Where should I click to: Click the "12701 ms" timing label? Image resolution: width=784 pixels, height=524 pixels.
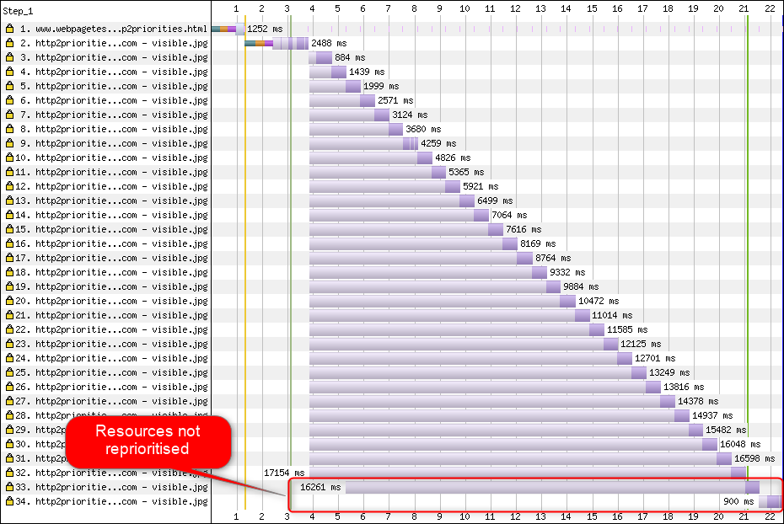655,358
